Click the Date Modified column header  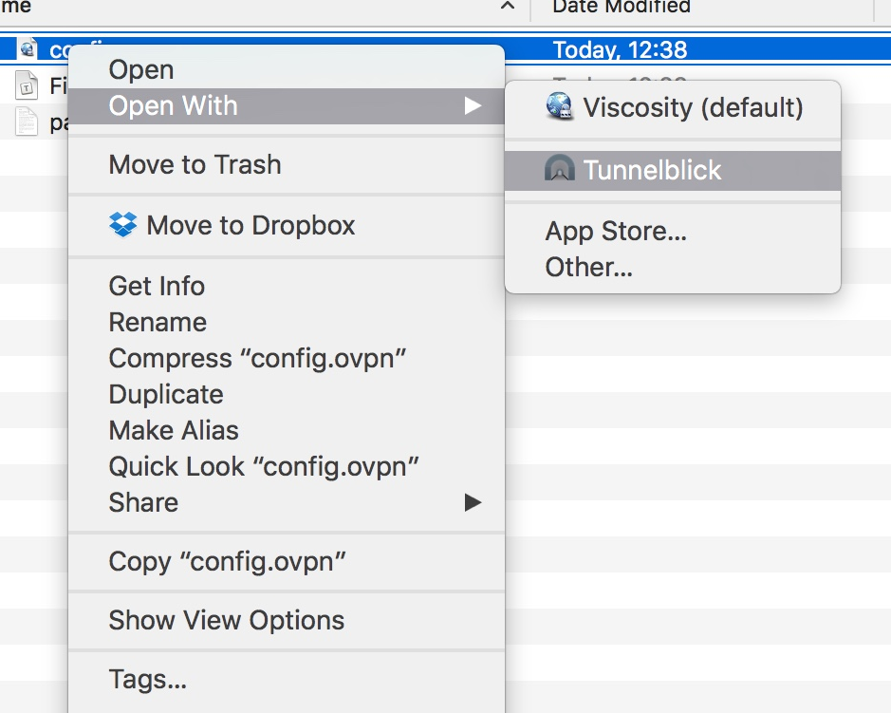coord(622,8)
